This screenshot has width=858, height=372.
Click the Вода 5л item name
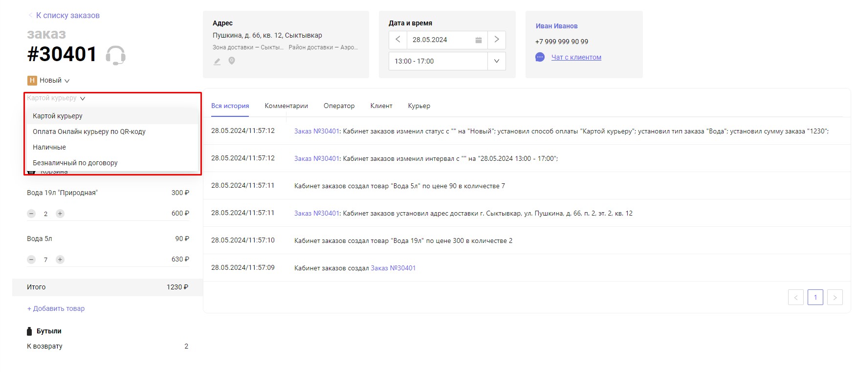click(40, 239)
